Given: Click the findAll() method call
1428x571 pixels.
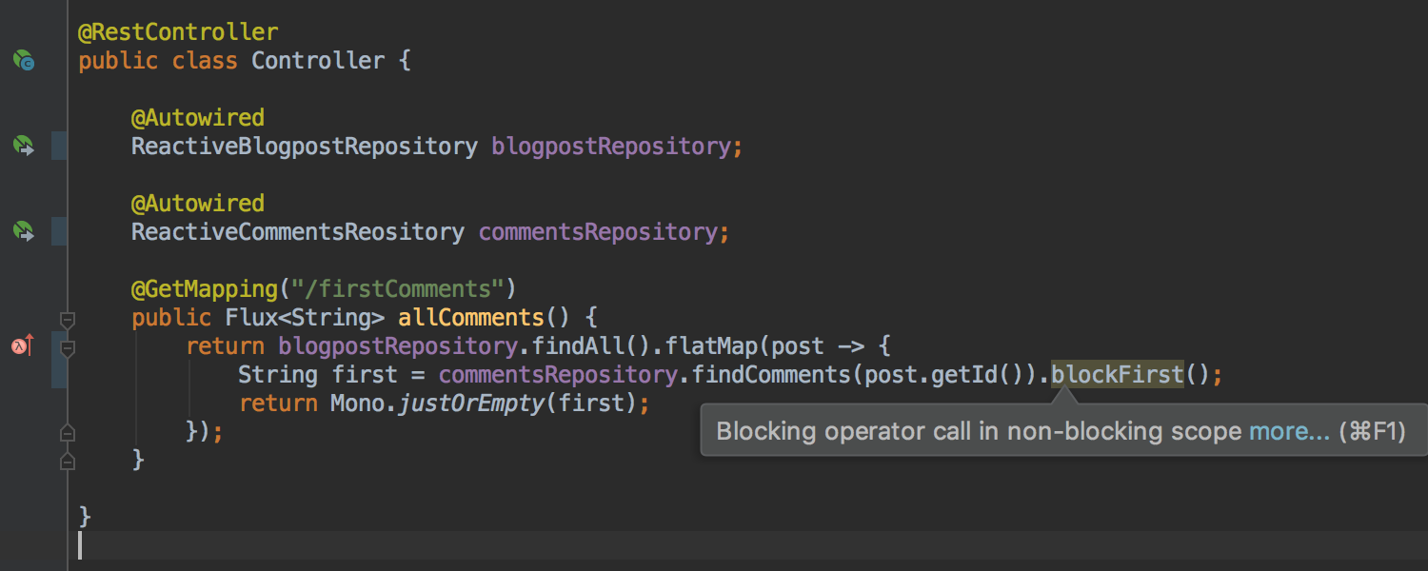Looking at the screenshot, I should pyautogui.click(x=590, y=345).
